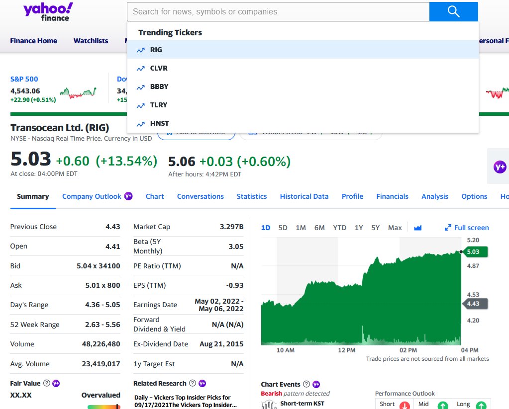
Task: Click the trending arrow icon beside HNST
Action: (140, 124)
